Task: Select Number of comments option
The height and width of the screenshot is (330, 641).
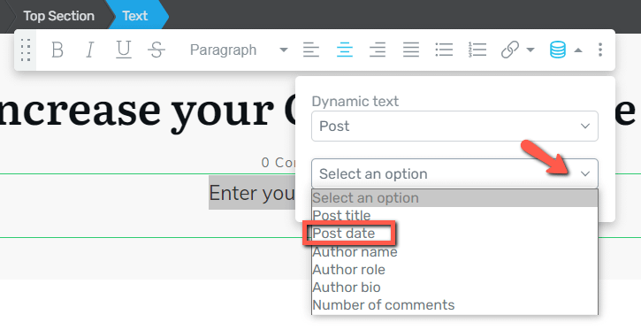Action: [x=454, y=304]
